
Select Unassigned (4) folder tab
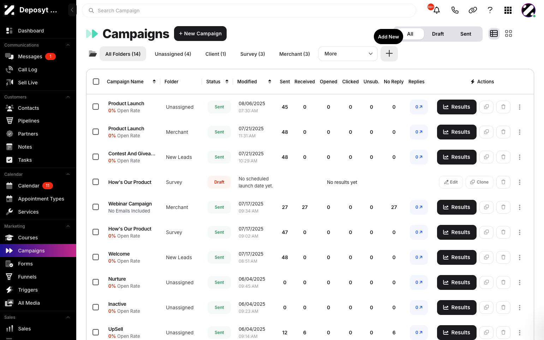(173, 54)
